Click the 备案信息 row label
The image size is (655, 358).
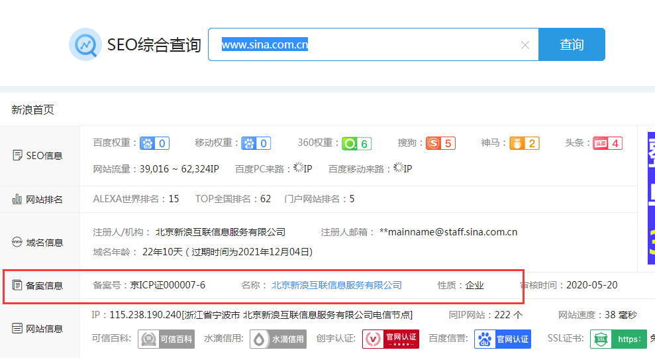[44, 285]
